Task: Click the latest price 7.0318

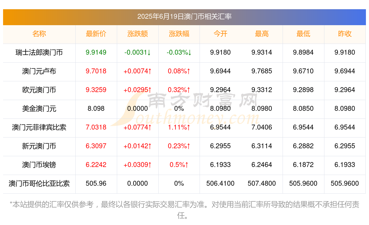Action: 96,127
